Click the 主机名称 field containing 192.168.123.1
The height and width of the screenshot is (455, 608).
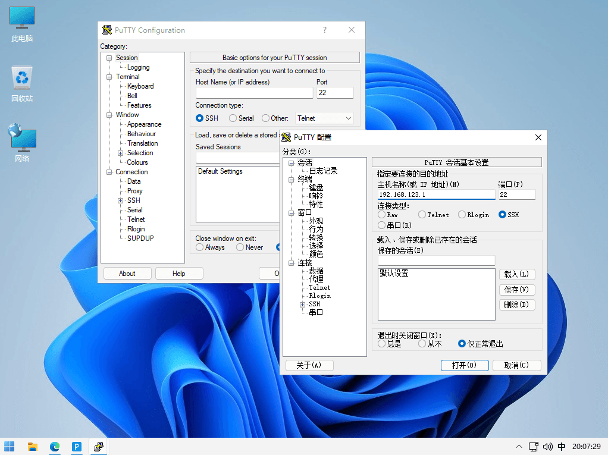click(436, 194)
